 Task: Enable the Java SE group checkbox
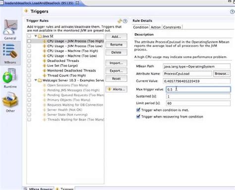coord(29,36)
